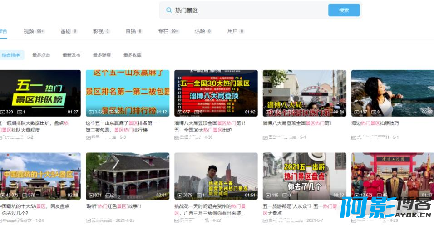Sort results by 最新发布
Screen dimensions: 434x225
[x=71, y=55]
